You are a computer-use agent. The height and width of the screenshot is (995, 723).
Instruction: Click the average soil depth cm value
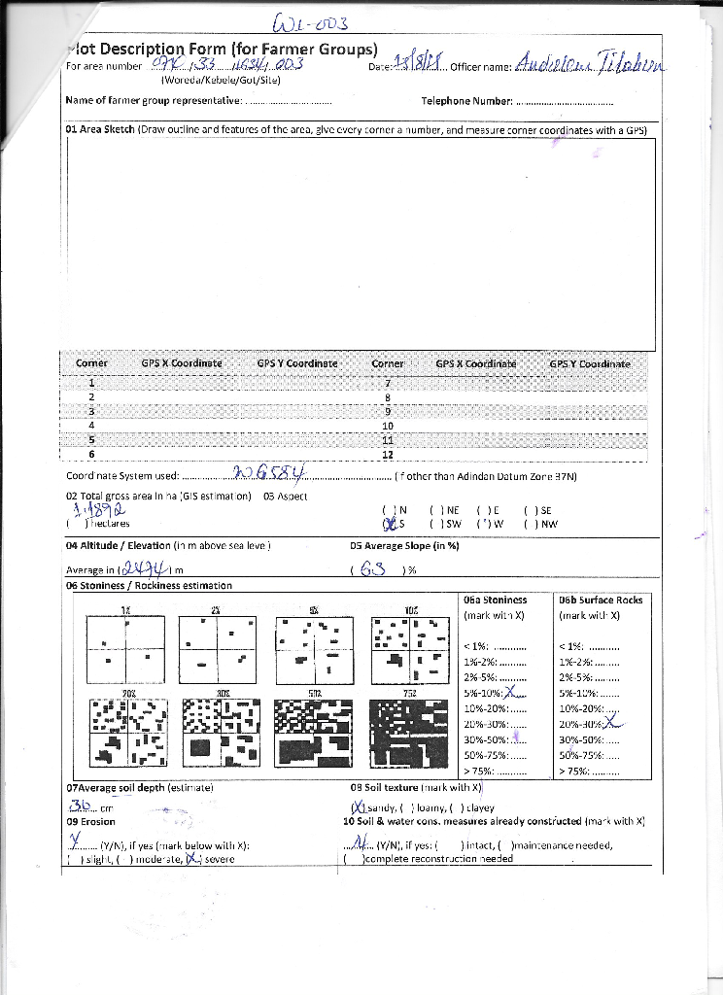point(81,806)
